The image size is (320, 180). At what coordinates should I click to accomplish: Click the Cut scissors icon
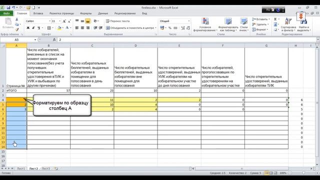click(x=17, y=19)
